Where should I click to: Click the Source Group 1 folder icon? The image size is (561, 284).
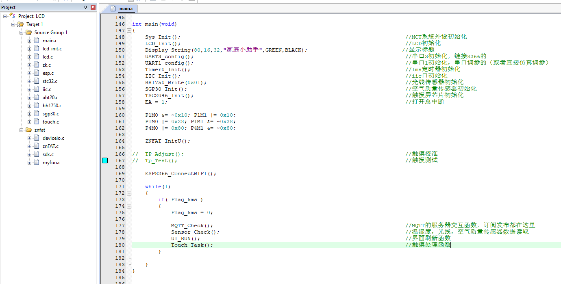pyautogui.click(x=28, y=32)
